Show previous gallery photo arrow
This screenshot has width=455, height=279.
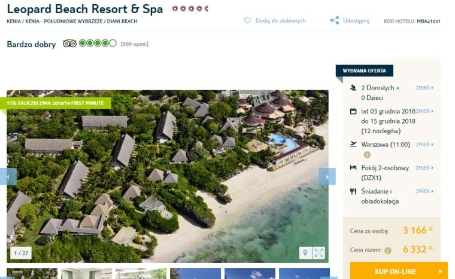coord(8,176)
